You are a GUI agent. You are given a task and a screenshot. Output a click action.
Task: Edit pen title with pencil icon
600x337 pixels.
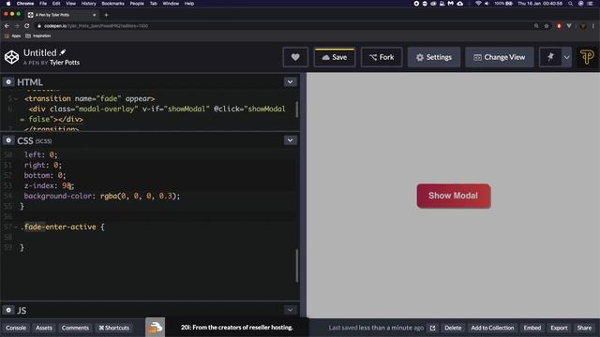pos(63,52)
